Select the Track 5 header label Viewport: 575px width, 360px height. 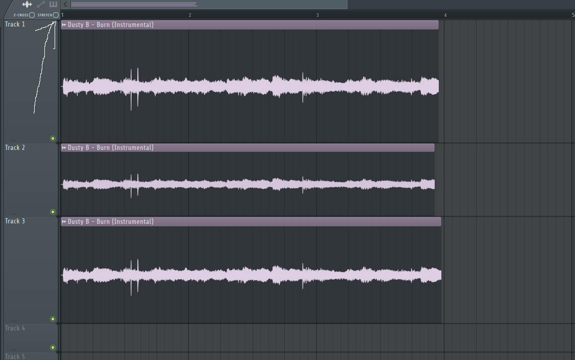(x=15, y=356)
